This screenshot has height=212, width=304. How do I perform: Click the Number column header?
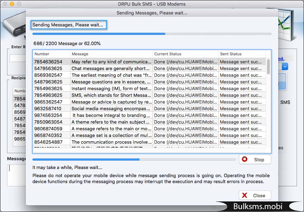(x=51, y=54)
